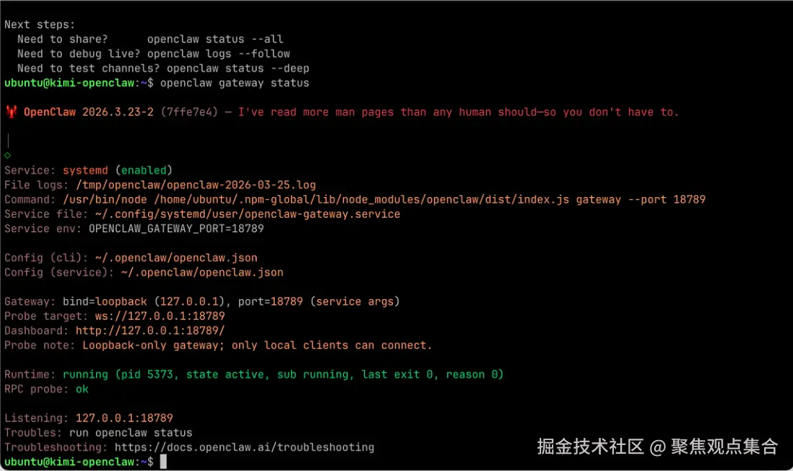Click the OPENCLAW_GATEWAY_PORT=18789 env value
793x471 pixels.
pyautogui.click(x=176, y=229)
